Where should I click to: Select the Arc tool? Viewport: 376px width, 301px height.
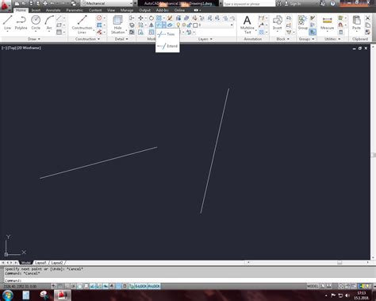49,23
